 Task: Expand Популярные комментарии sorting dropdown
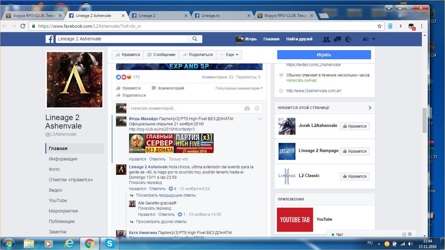click(x=239, y=88)
